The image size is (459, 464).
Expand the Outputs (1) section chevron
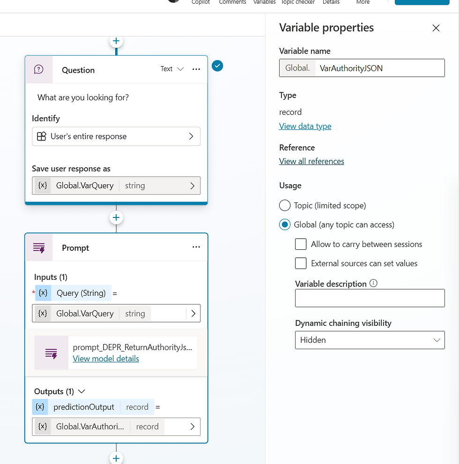click(x=81, y=391)
